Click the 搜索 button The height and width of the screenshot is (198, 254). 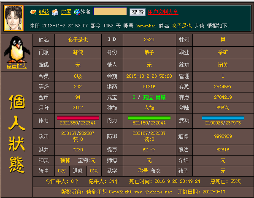click(138, 12)
